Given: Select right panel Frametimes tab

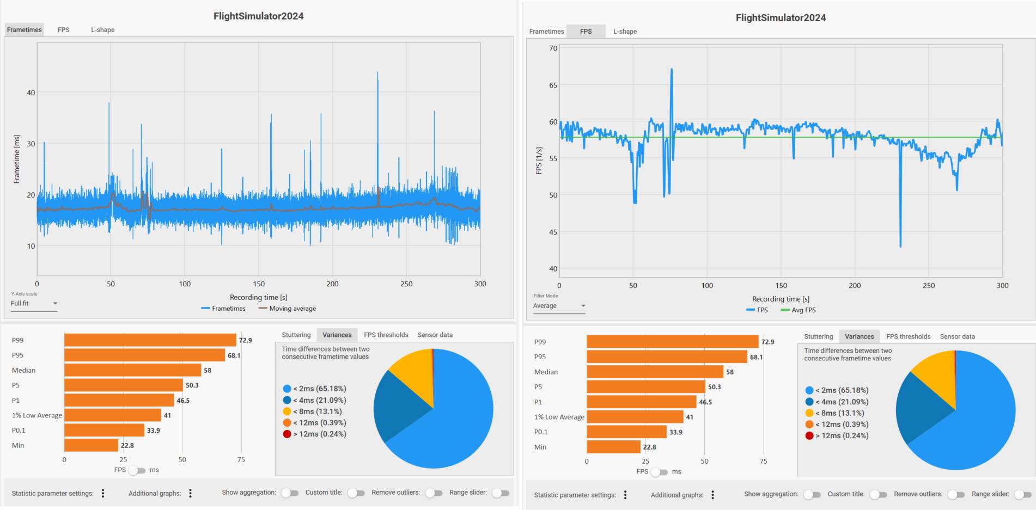Looking at the screenshot, I should [546, 32].
